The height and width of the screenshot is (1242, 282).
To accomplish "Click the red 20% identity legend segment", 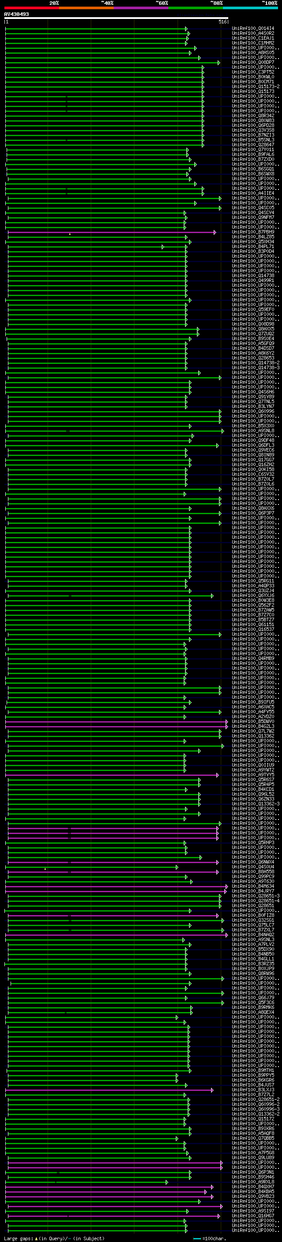I will click(32, 8).
